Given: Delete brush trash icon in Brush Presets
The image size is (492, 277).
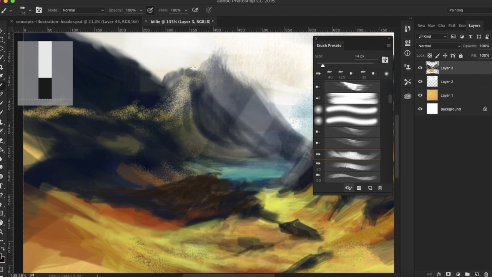Looking at the screenshot, I should pyautogui.click(x=380, y=188).
